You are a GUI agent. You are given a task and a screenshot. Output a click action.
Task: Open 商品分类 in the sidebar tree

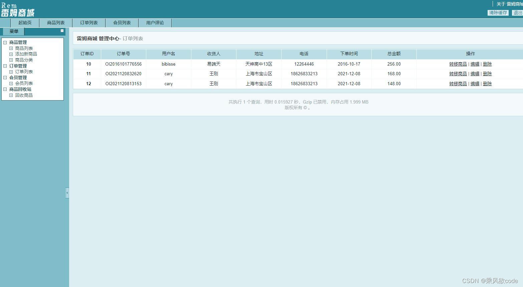coord(24,60)
